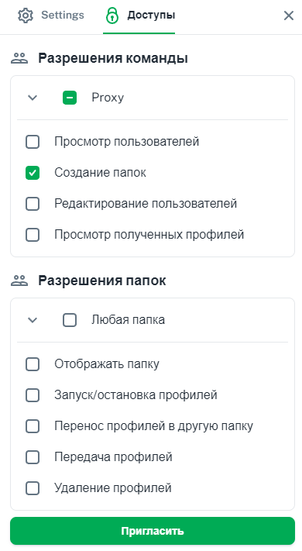This screenshot has width=302, height=551.
Task: Click the people icon beside Разрешения папок
Action: tap(19, 281)
